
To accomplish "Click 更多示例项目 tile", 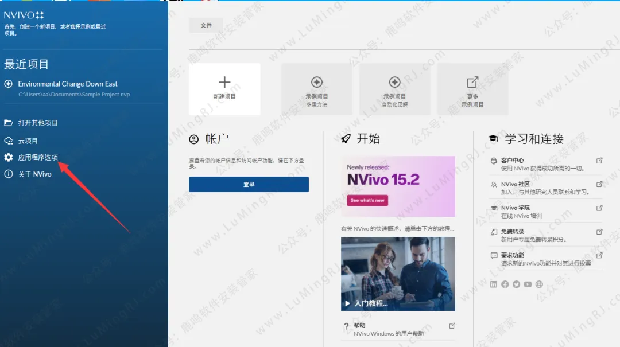I will click(x=472, y=89).
